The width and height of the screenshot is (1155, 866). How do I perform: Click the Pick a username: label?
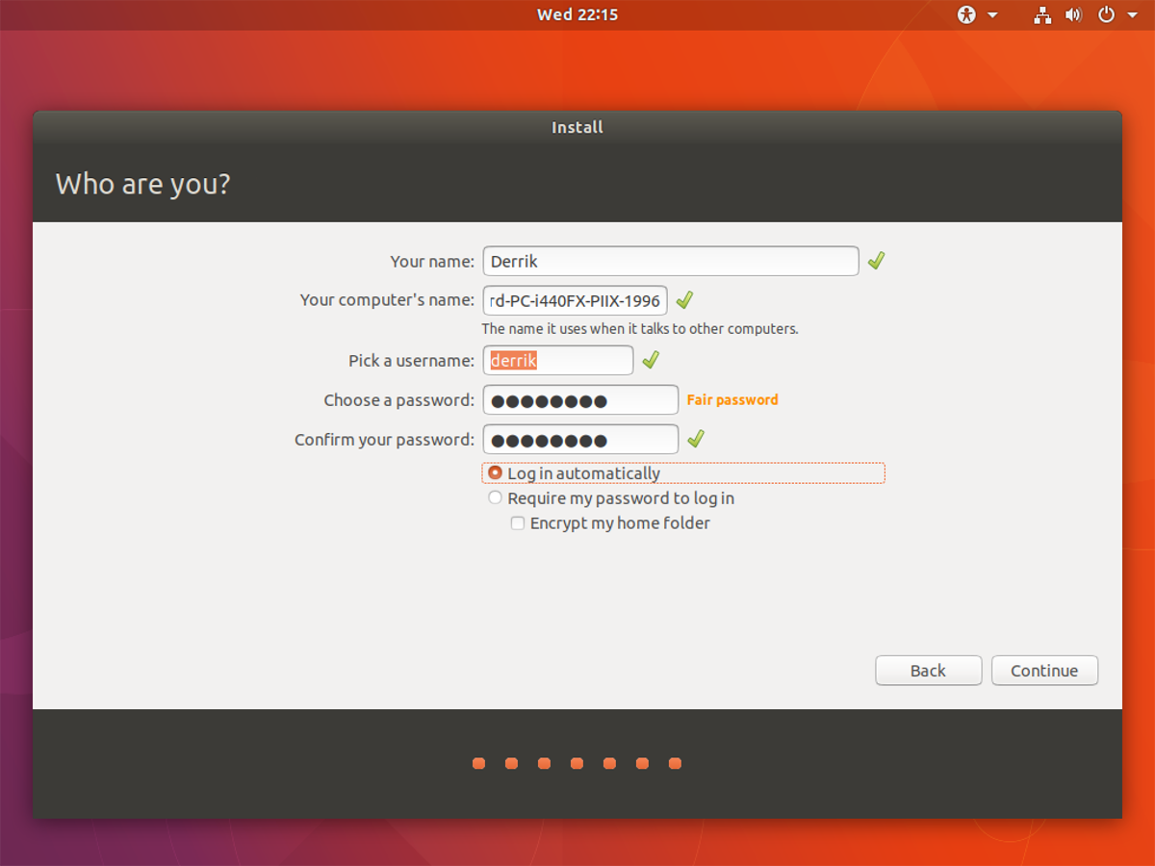coord(411,361)
